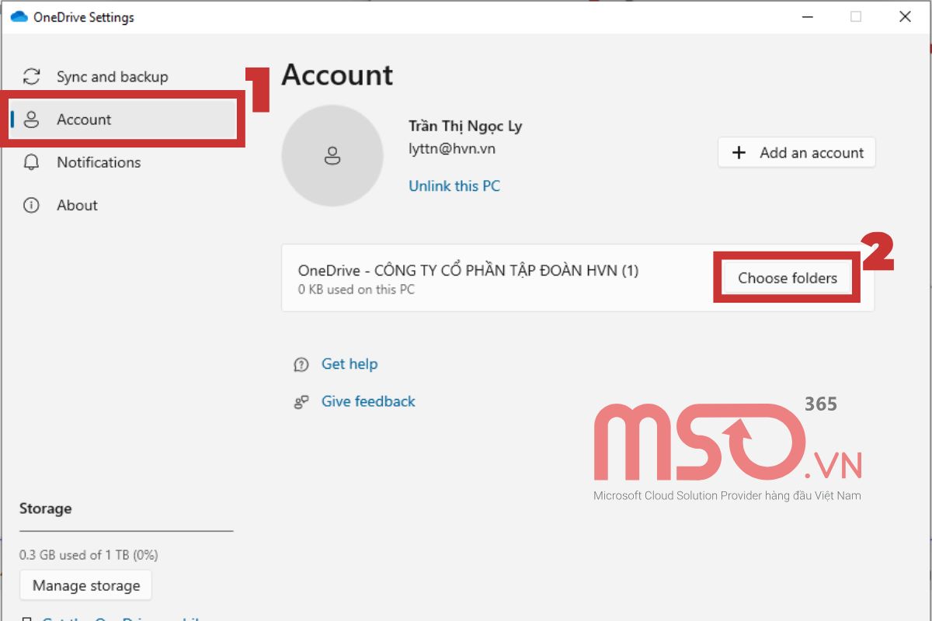Minimize the OneDrive Settings window
This screenshot has height=621, width=932.
(806, 16)
